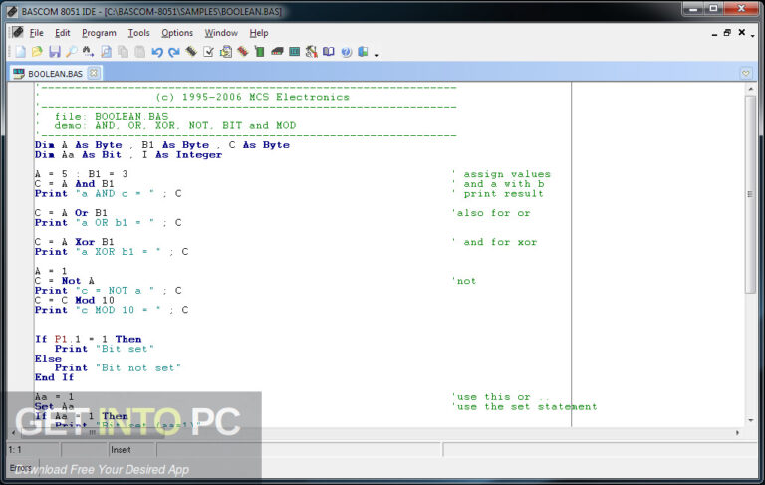765x485 pixels.
Task: Select the BOOLEAN.BAS document tab
Action: 55,73
